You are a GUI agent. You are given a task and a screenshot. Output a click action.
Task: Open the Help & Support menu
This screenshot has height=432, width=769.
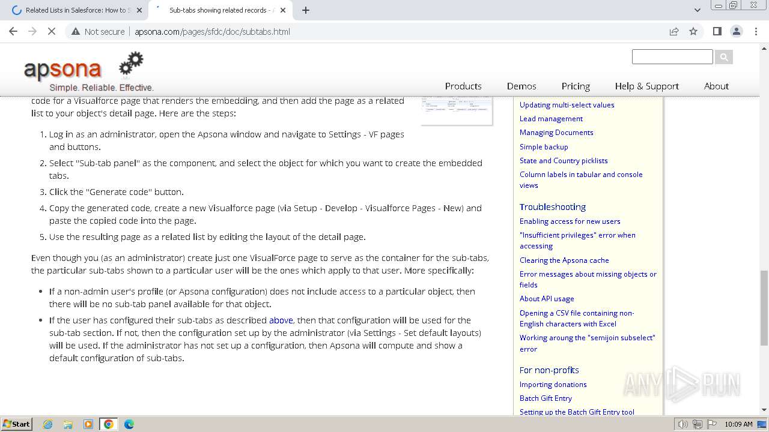pyautogui.click(x=647, y=86)
